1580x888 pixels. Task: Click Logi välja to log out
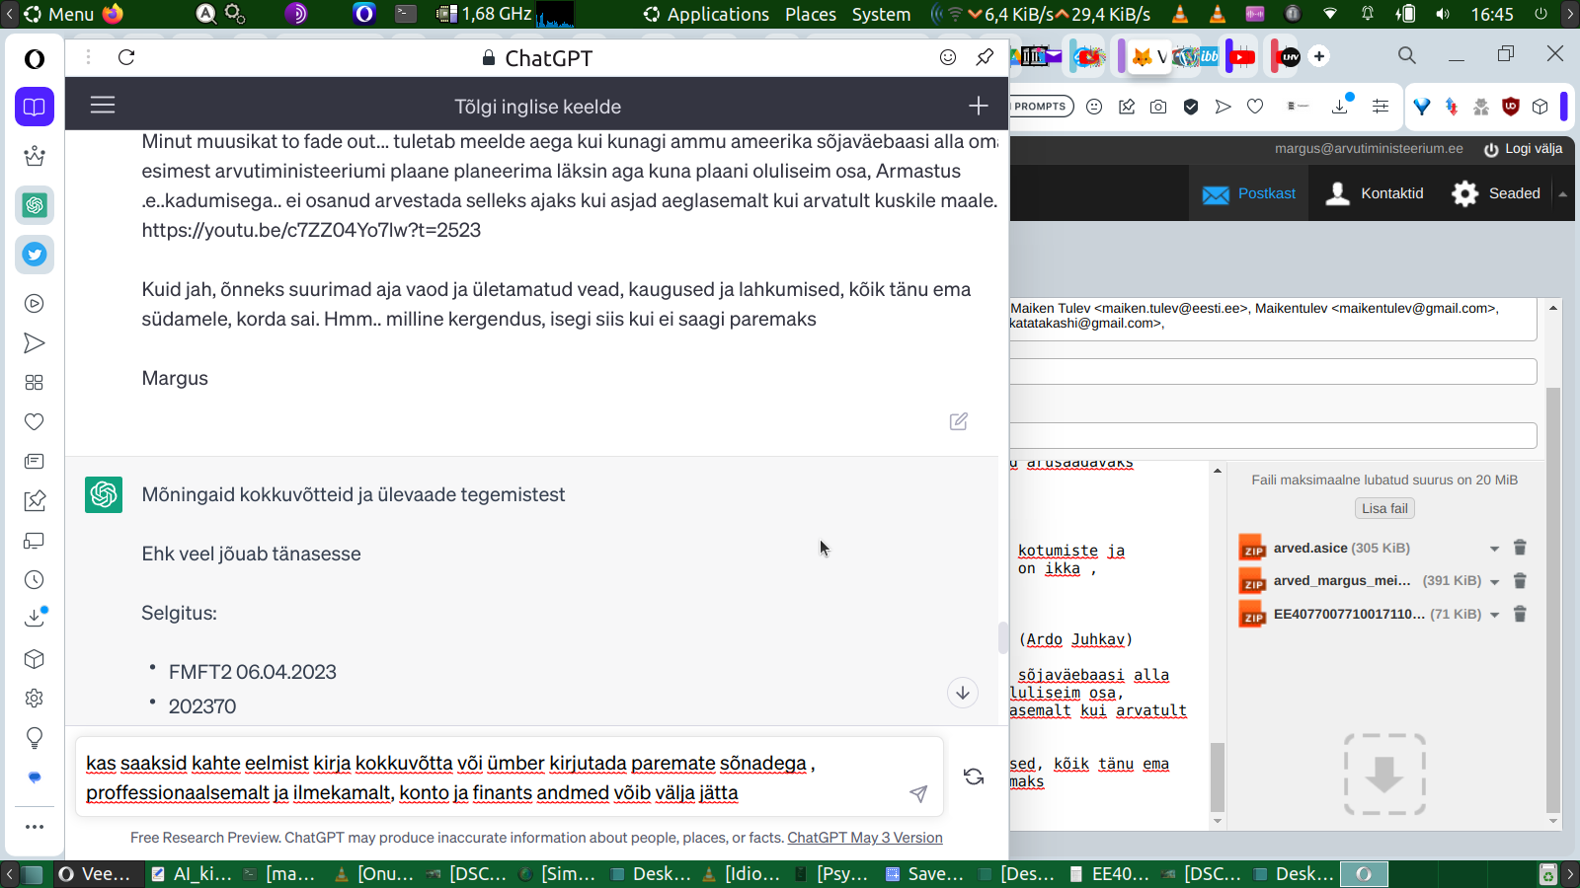[1523, 149]
